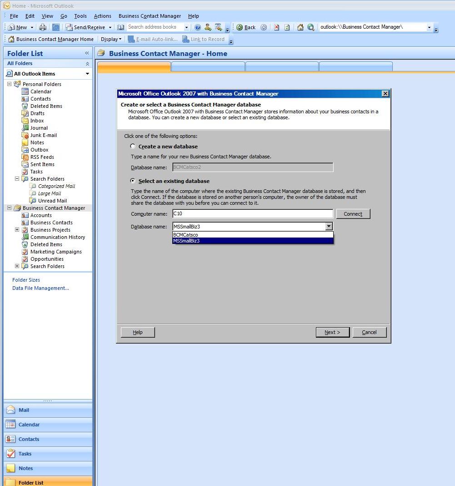Collapse the Personal Folders tree node

[x=10, y=84]
